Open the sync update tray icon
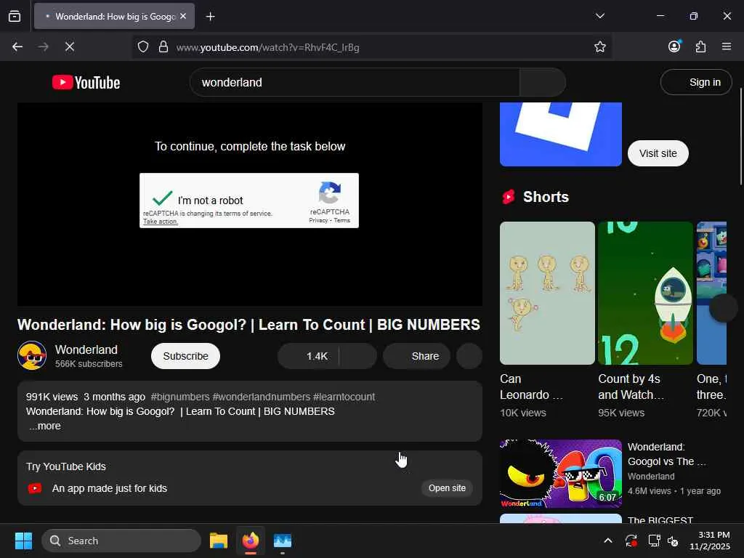Screen dimensions: 744x558 coord(631,541)
